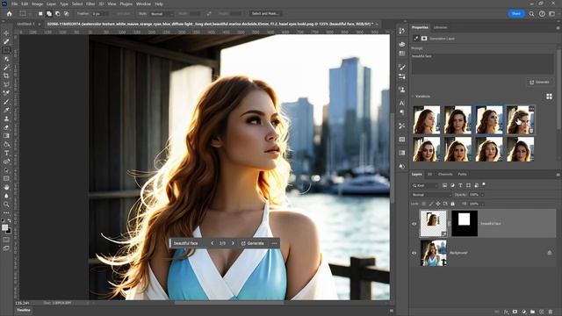Screen dimensions: 562x316
Task: Toggle lock all padlock
Action: 453,204
